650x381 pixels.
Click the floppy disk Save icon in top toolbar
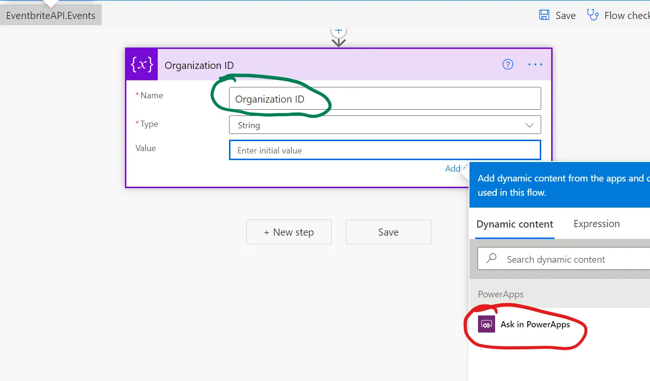tap(544, 15)
